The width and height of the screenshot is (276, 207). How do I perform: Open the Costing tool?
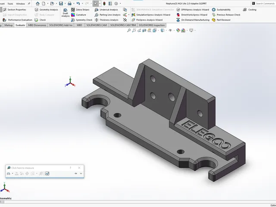tap(250, 9)
